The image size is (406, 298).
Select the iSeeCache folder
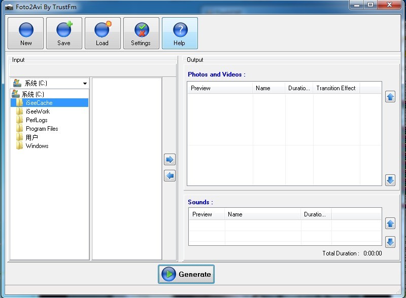[39, 103]
